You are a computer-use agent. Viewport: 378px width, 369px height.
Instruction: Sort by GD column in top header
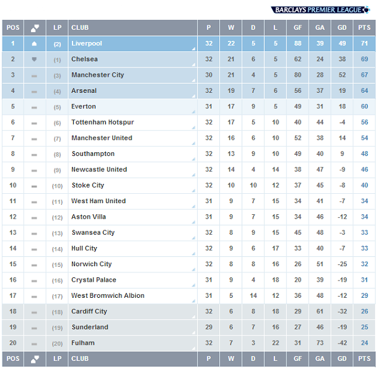[x=342, y=28]
